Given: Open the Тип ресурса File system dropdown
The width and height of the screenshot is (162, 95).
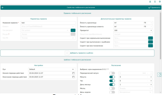Looking at the screenshot, I should (x=45, y=30).
